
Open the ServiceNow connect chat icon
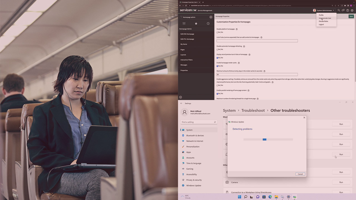pyautogui.click(x=343, y=10)
